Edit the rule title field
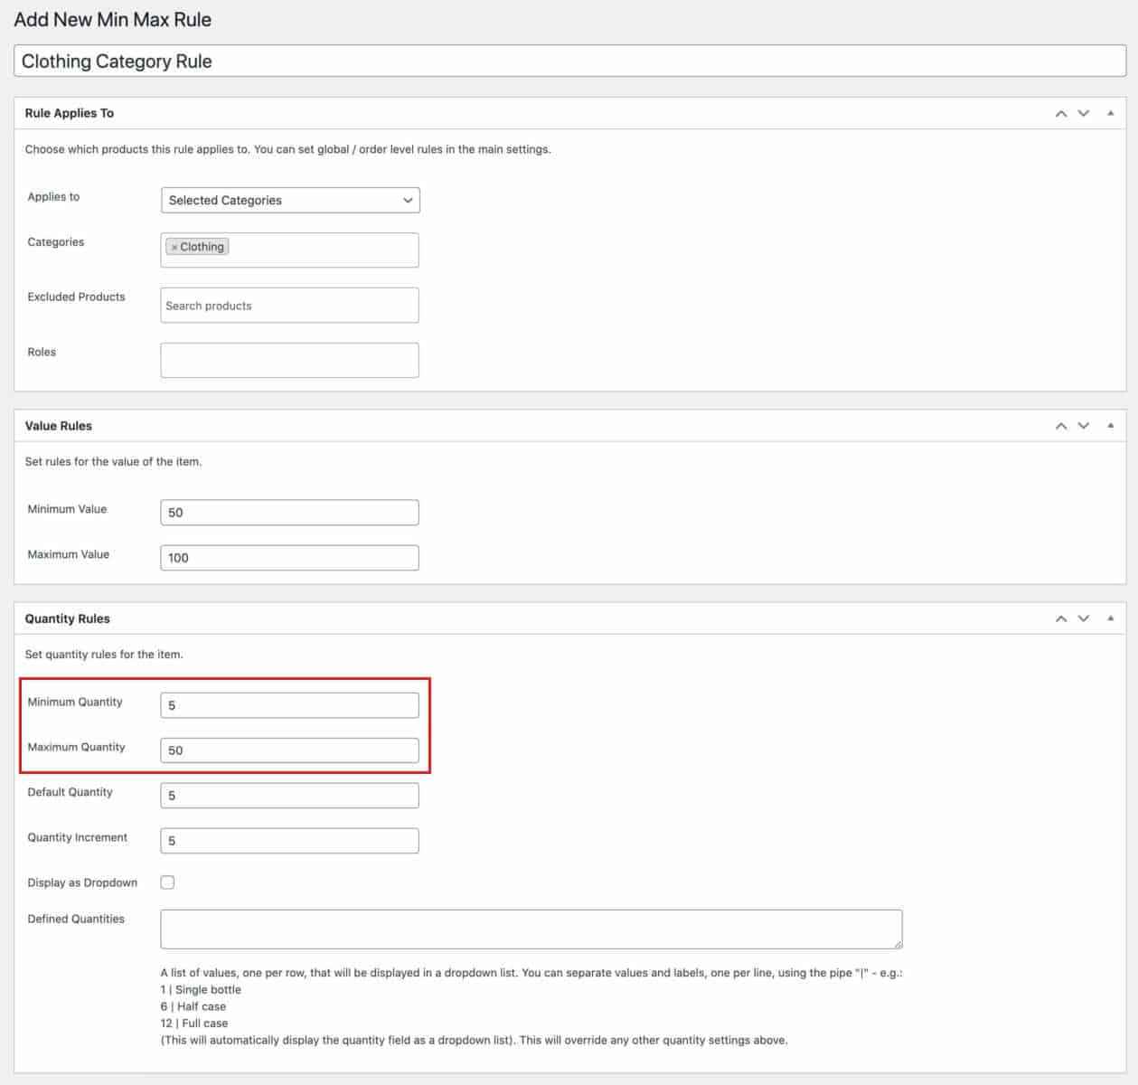The image size is (1138, 1085). coord(569,61)
